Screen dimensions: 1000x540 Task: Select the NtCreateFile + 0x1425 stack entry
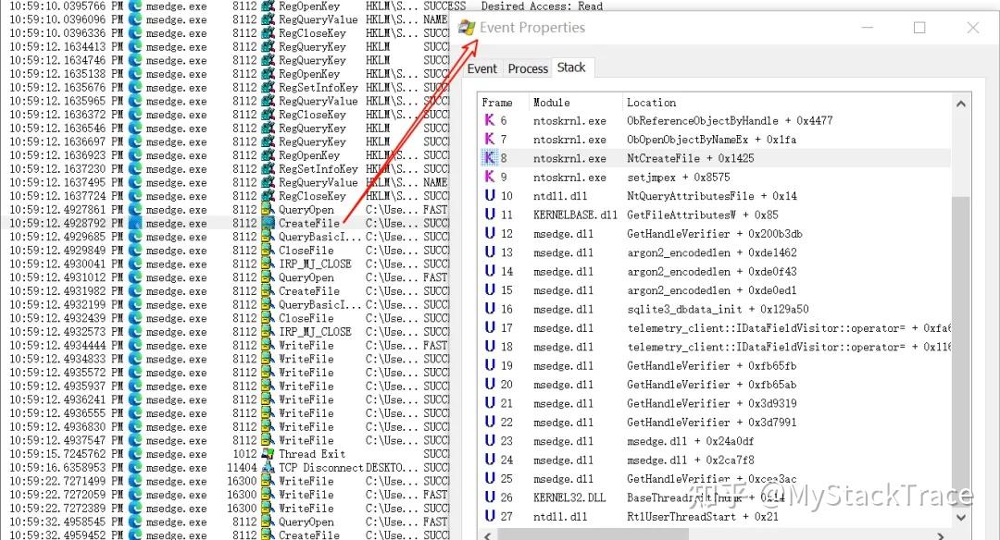pyautogui.click(x=690, y=158)
